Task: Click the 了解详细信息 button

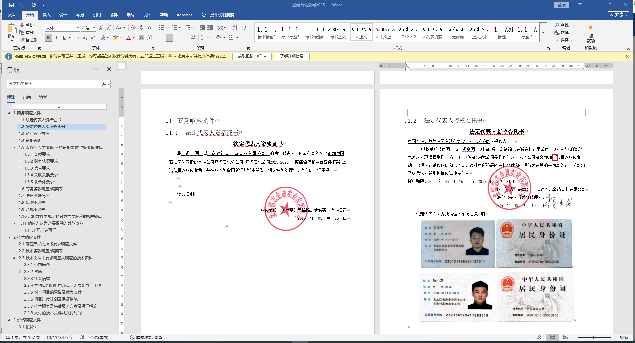Action: [292, 56]
